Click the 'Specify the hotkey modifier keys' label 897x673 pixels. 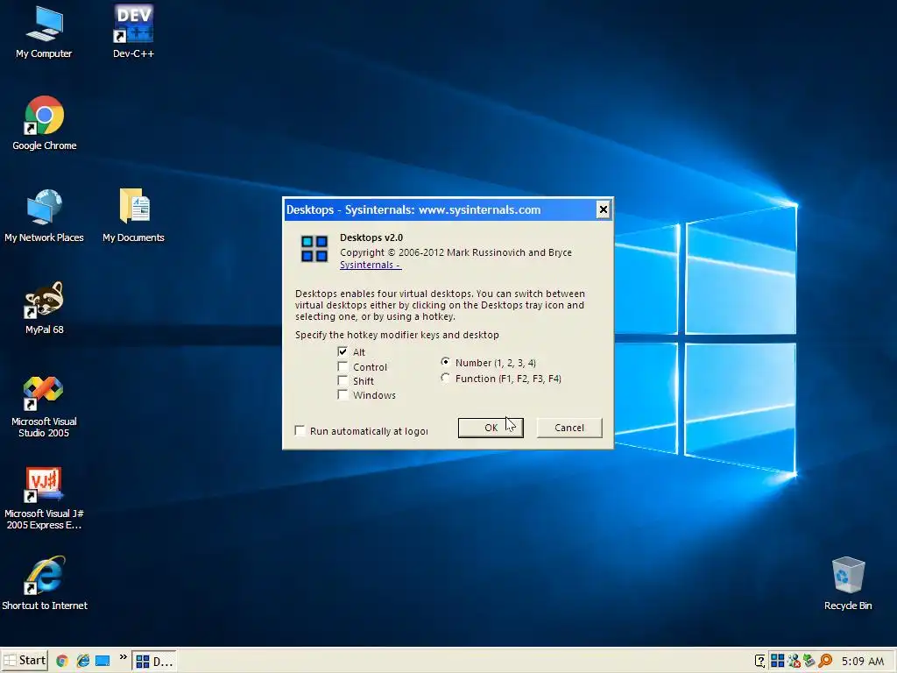397,335
